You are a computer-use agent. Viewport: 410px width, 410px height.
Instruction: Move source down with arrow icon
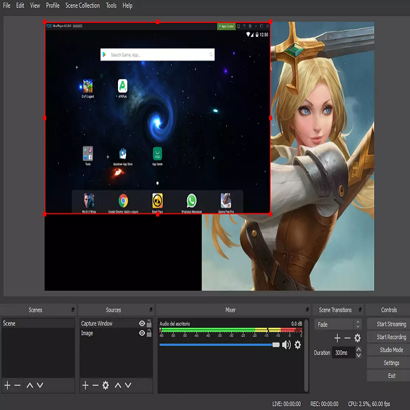coord(128,385)
